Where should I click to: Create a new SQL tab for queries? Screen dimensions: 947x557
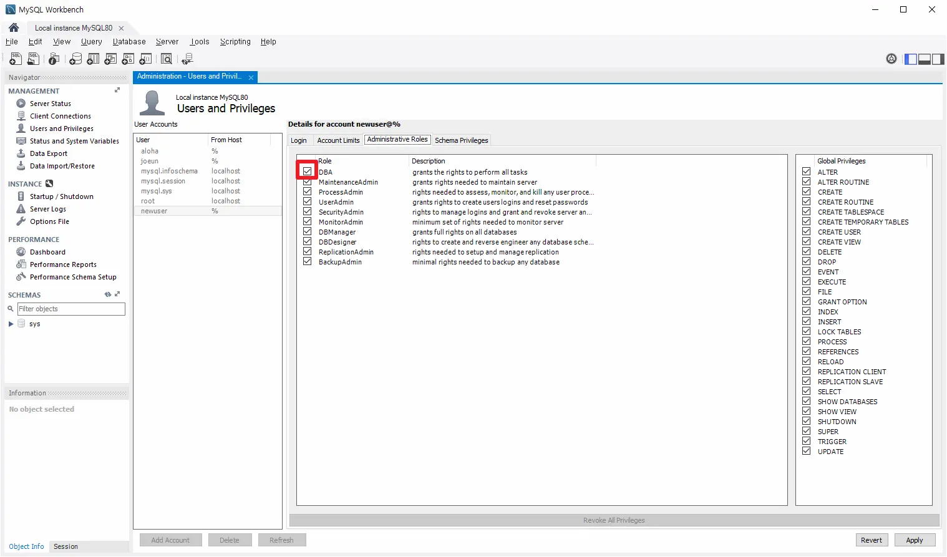[x=16, y=59]
